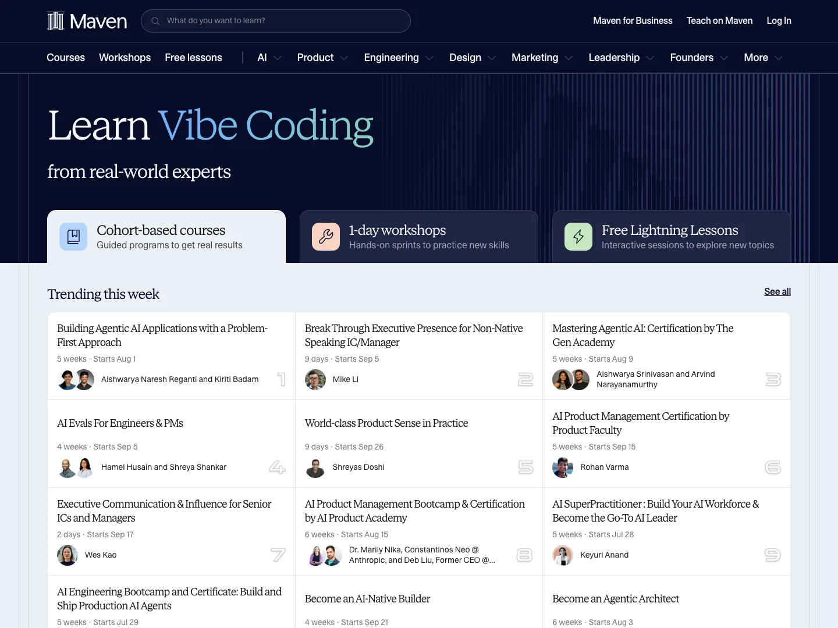Click the 'What do you want to learn?' search field
Image resolution: width=838 pixels, height=628 pixels.
(x=276, y=21)
